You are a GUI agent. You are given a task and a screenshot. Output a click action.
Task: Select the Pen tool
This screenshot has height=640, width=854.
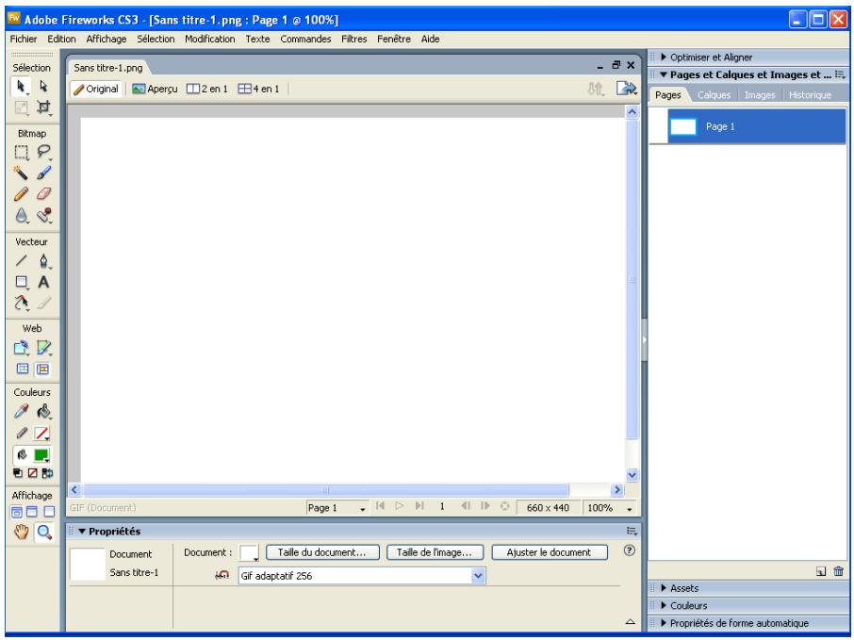pos(43,260)
